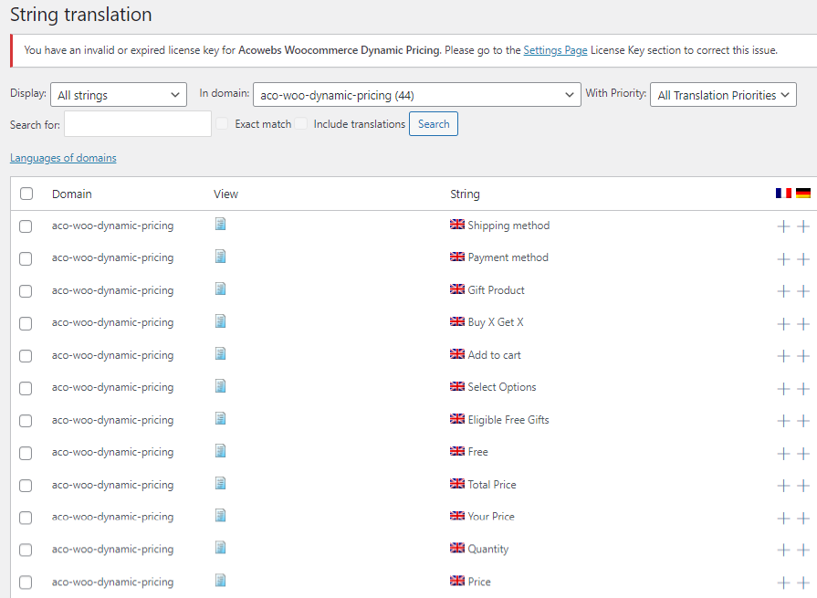Add German translation for Eligible Free Gifts
The image size is (817, 598).
click(x=803, y=421)
